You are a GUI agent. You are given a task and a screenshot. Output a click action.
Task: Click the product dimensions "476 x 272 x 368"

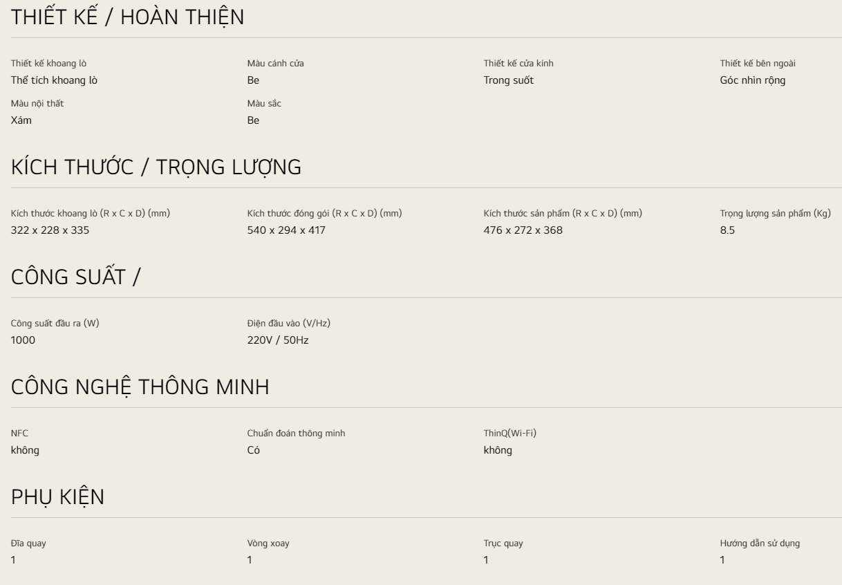tap(523, 230)
